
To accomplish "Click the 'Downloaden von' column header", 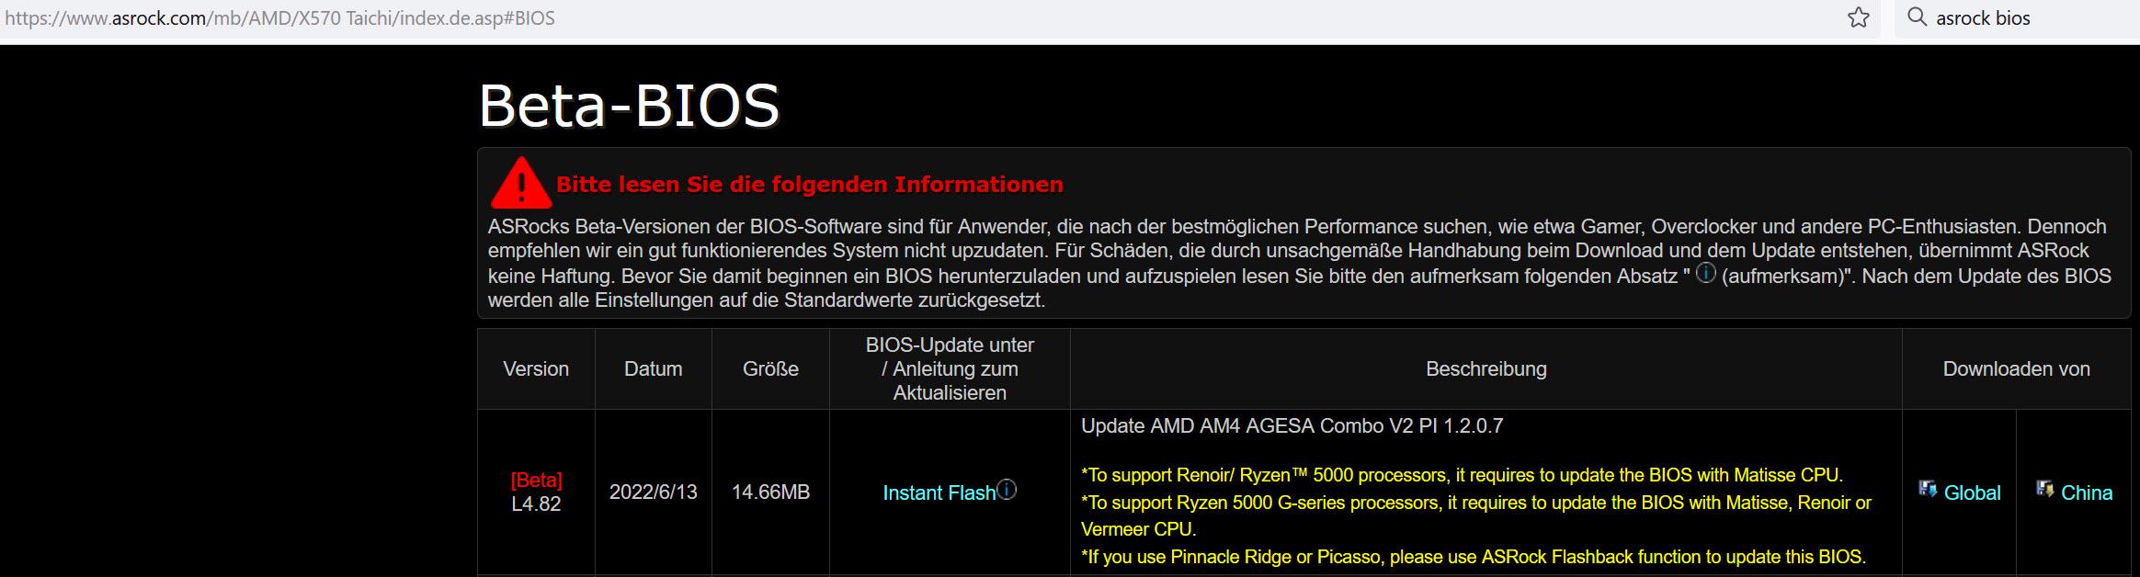I will (x=2016, y=368).
